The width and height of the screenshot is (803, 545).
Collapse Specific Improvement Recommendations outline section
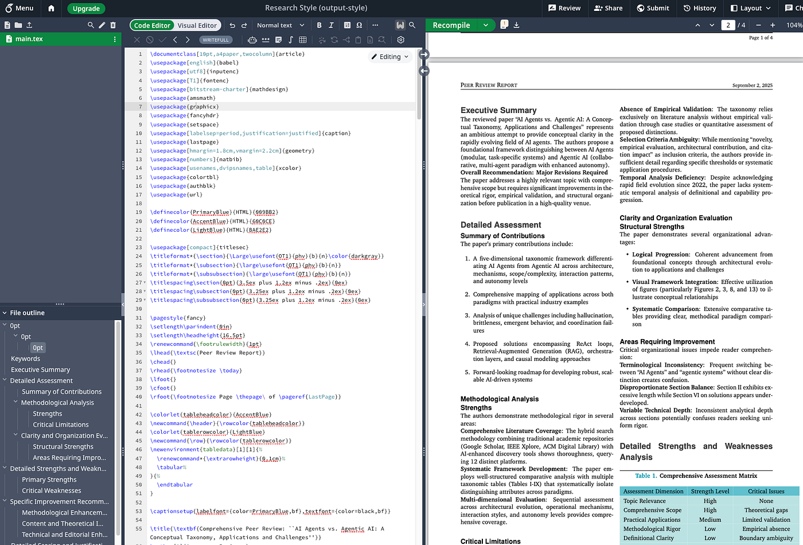tap(5, 501)
